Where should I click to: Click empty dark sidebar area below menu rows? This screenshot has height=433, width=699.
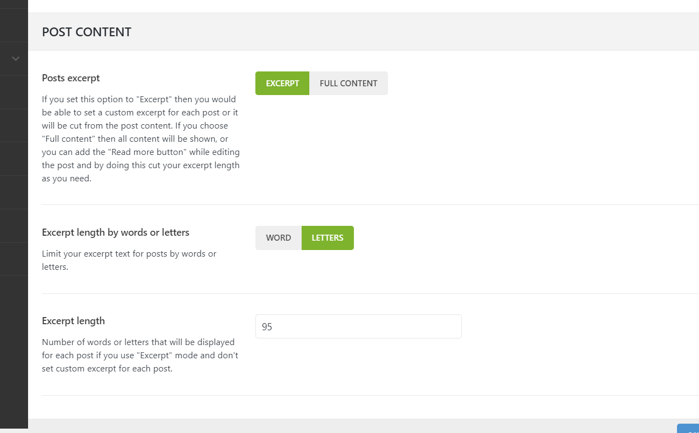click(x=14, y=352)
